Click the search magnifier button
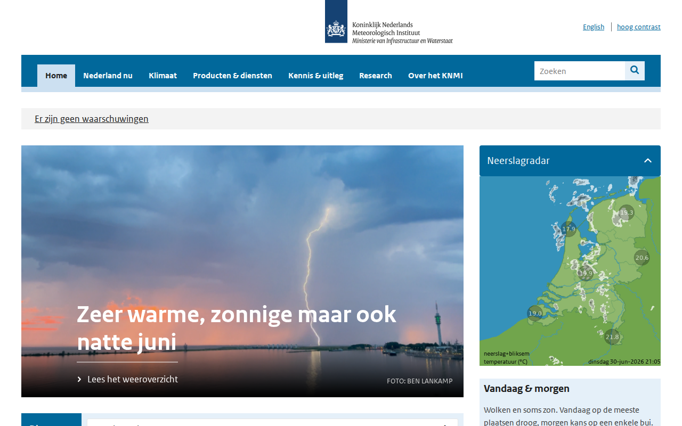 (x=635, y=71)
